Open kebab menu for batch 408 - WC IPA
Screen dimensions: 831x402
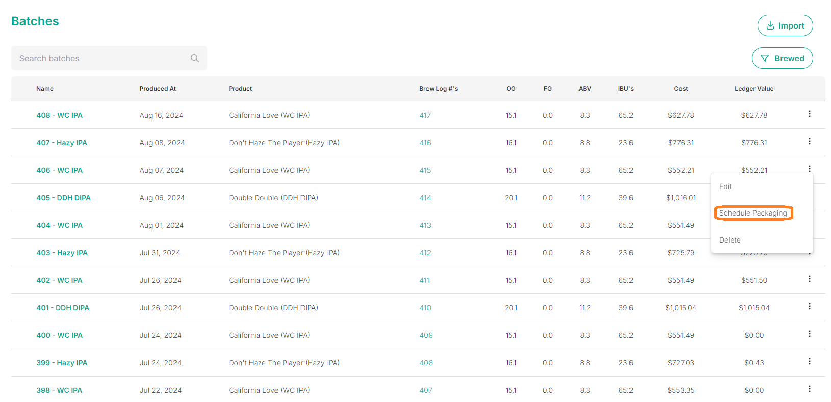tap(809, 114)
